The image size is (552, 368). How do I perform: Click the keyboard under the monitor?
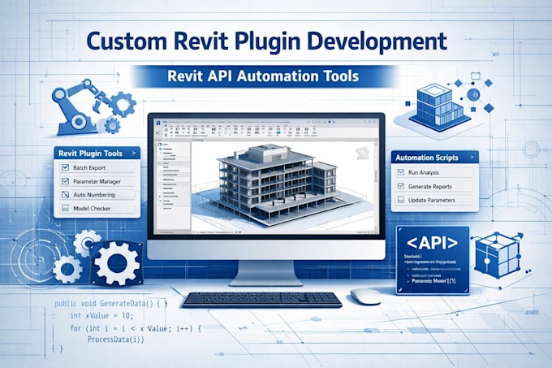point(262,299)
